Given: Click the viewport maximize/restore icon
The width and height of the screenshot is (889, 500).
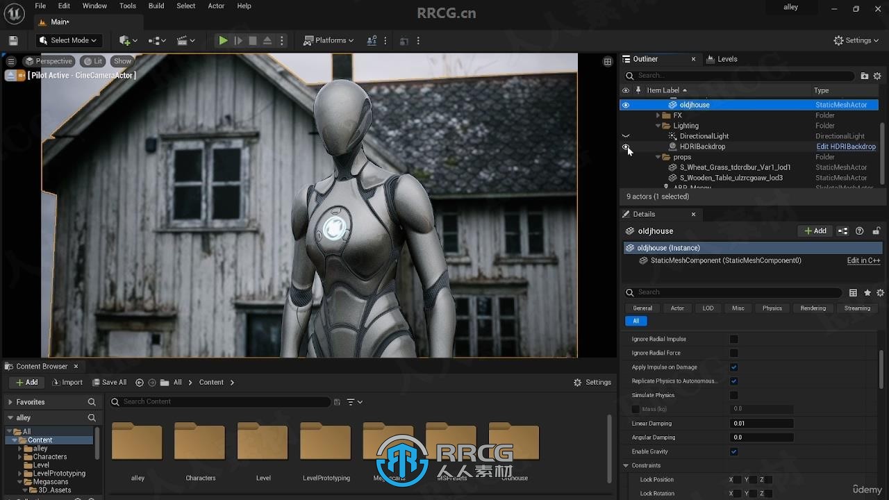Looking at the screenshot, I should pyautogui.click(x=608, y=62).
